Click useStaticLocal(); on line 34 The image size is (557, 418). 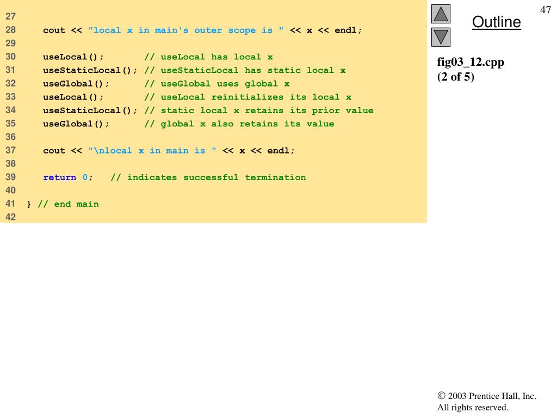tap(90, 110)
